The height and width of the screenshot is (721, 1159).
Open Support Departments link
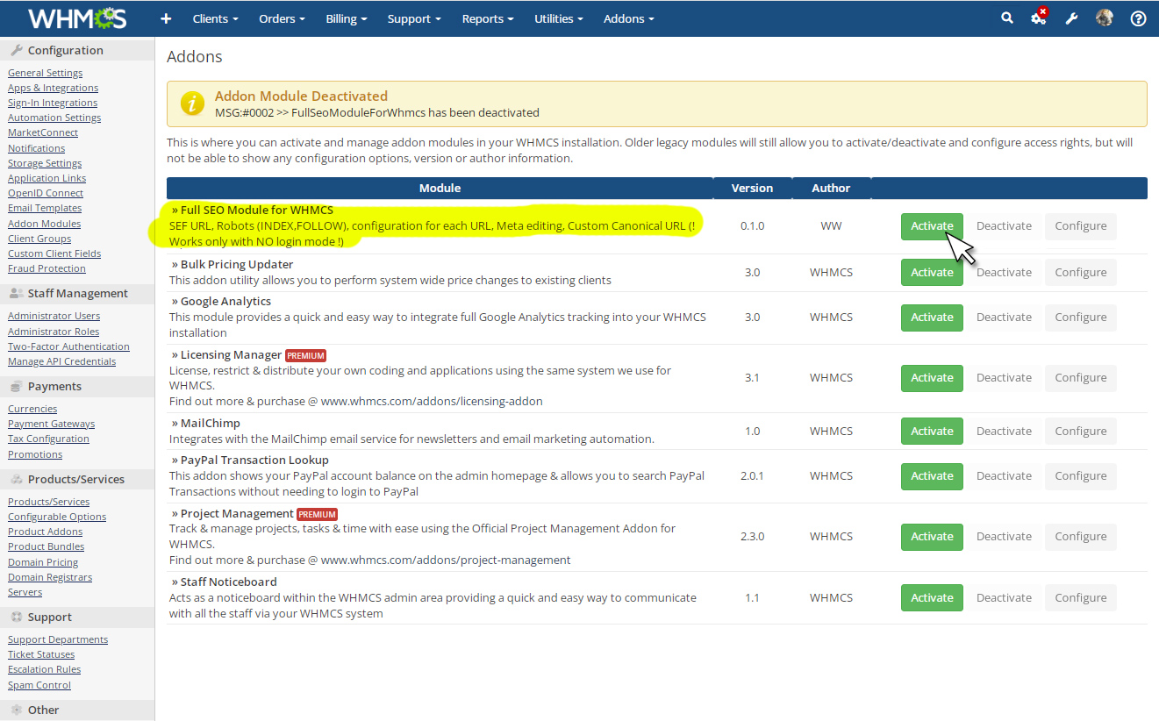tap(58, 639)
